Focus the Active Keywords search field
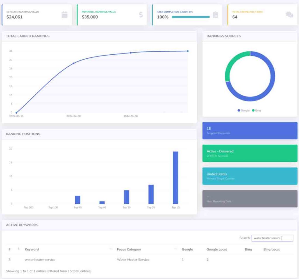 coord(272,238)
